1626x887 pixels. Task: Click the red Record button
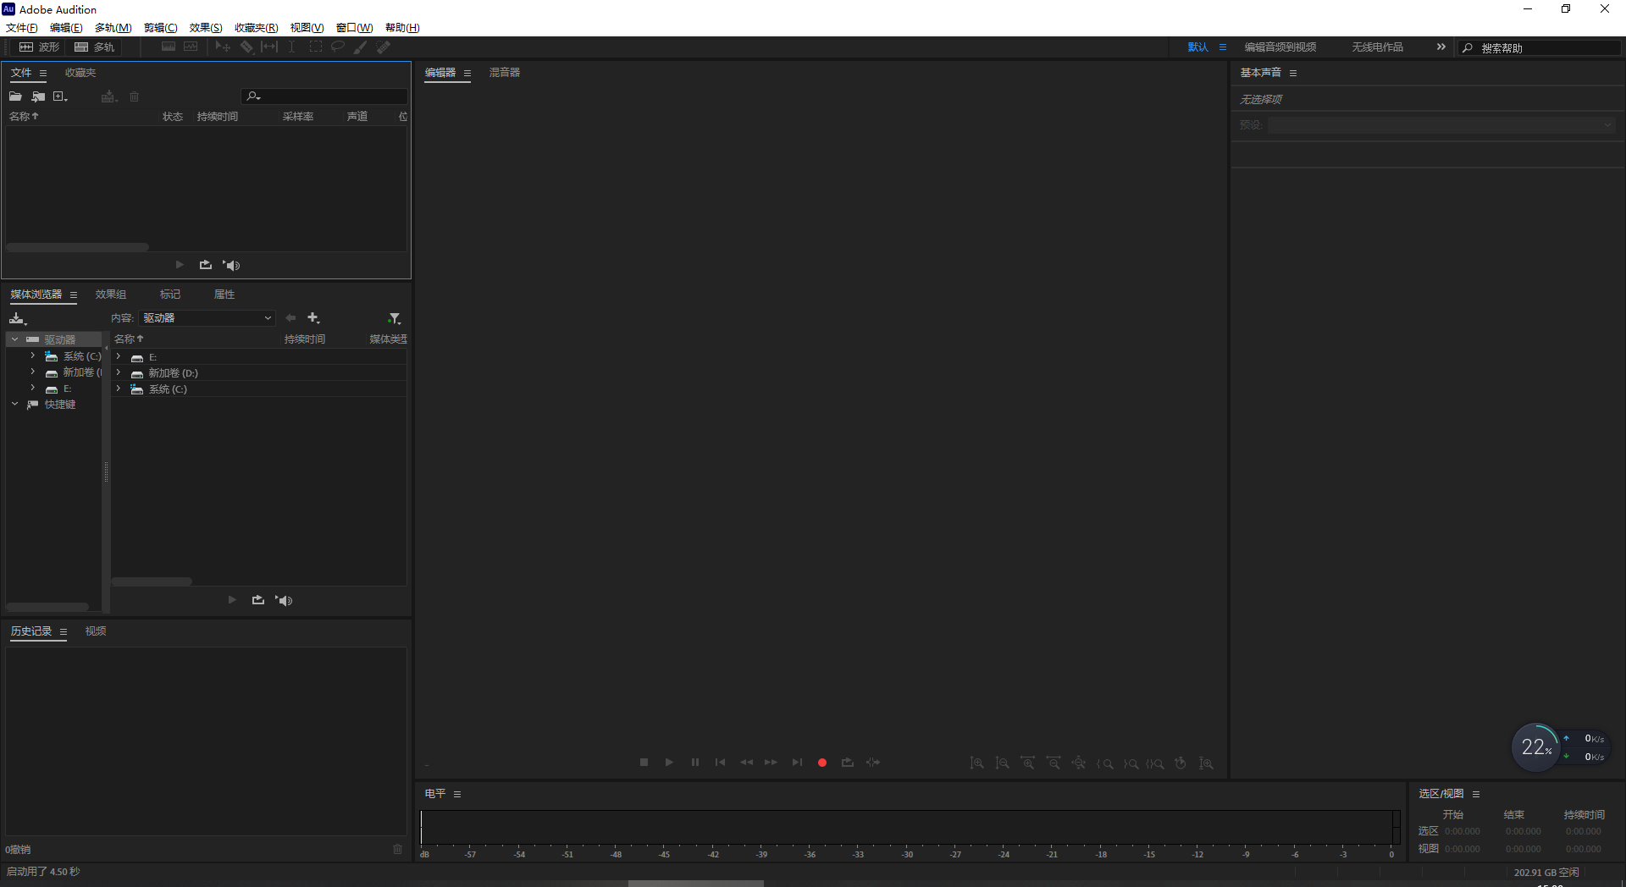(821, 763)
